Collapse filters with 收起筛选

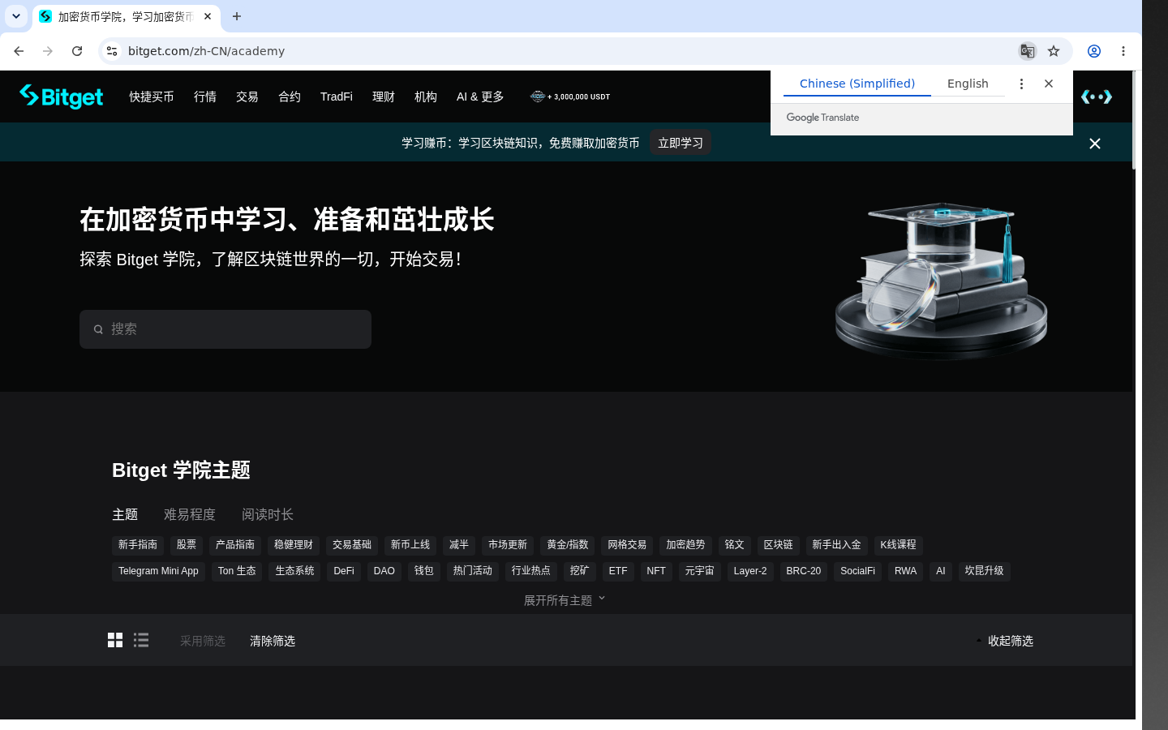click(1005, 641)
